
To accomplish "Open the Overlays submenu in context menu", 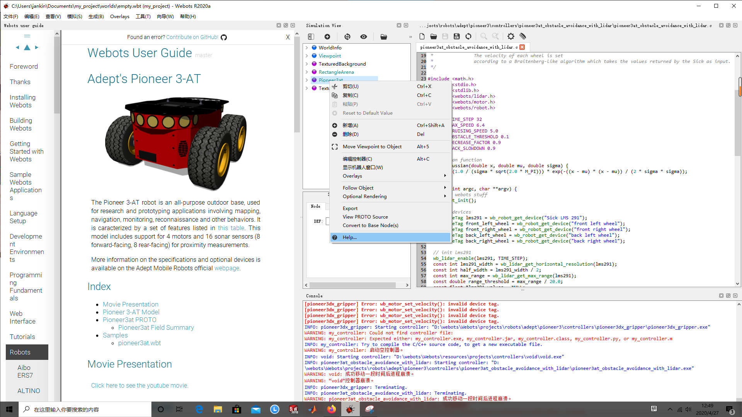I will point(352,176).
